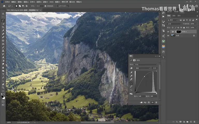Choose Subtract from selection mode icon

(23, 6)
